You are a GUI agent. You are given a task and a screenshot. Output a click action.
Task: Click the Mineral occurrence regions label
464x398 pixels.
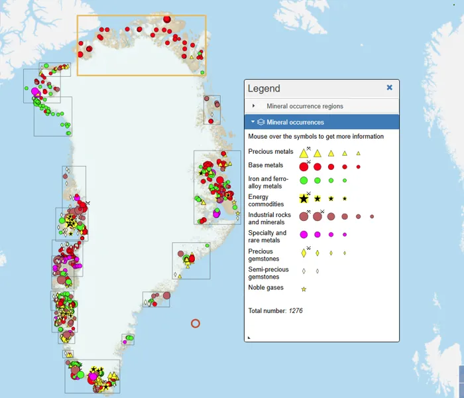point(305,106)
